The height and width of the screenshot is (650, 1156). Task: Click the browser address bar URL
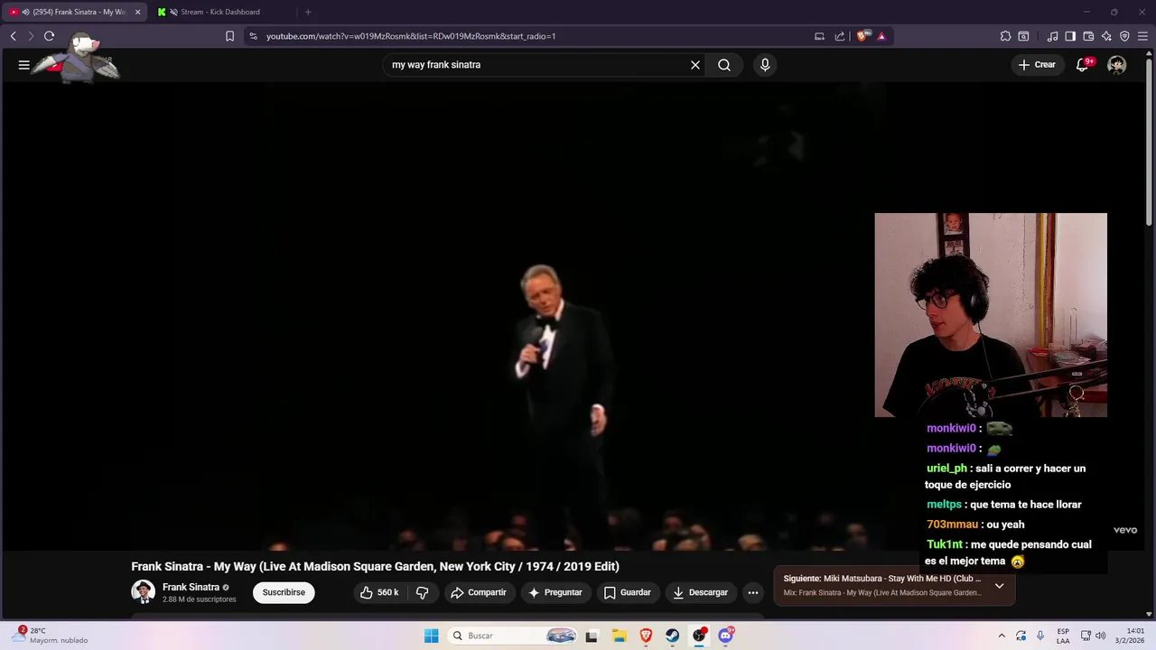(x=411, y=36)
